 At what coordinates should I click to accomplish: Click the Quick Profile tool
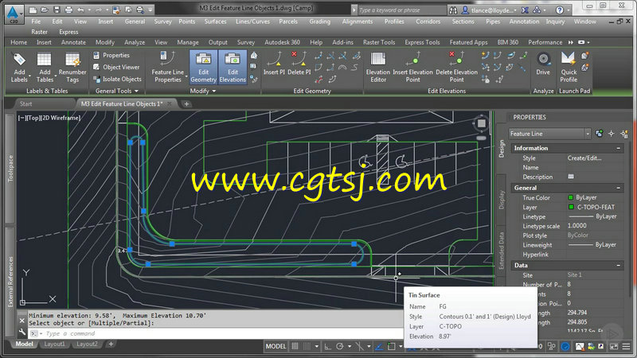(569, 67)
